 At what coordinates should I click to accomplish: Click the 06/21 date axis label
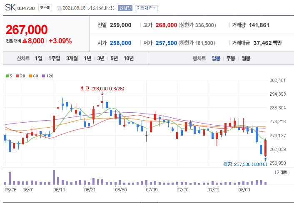pyautogui.click(x=90, y=190)
